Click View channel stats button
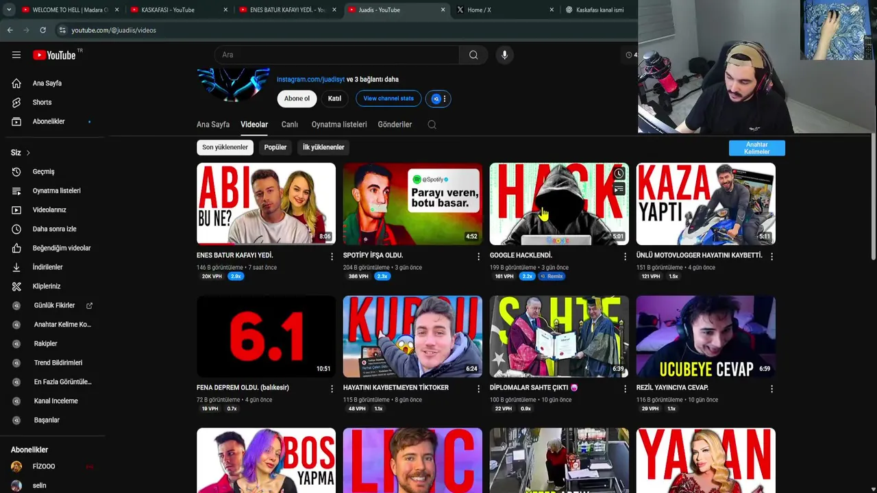The width and height of the screenshot is (877, 493). (388, 99)
